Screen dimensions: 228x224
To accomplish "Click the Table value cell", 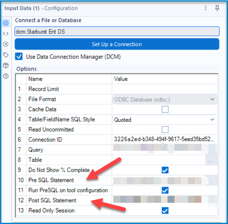I will click(x=159, y=160).
